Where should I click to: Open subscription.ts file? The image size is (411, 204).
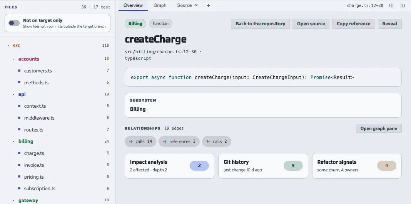pos(40,189)
